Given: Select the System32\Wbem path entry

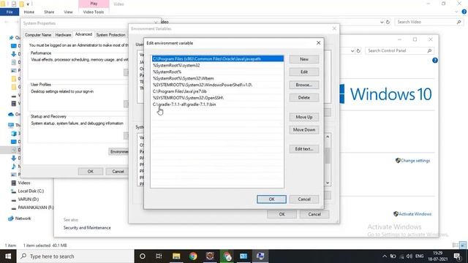Looking at the screenshot, I should tap(218, 78).
